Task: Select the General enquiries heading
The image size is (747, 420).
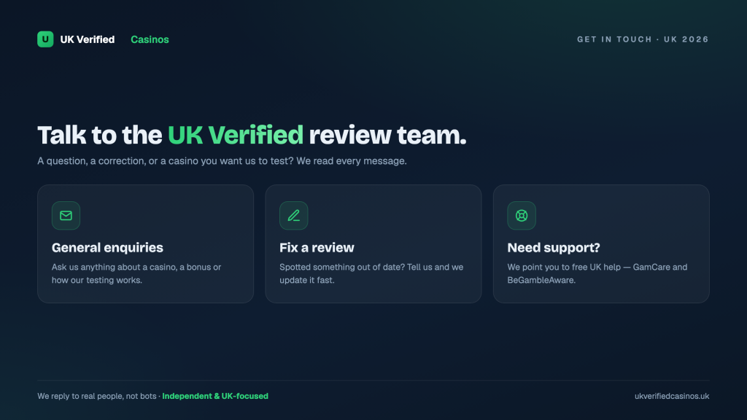Action: (107, 248)
